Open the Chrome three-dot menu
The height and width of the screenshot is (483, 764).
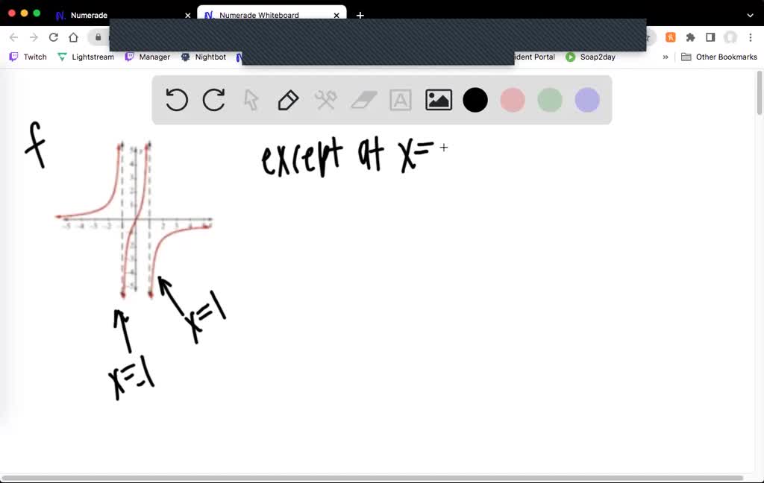click(x=750, y=37)
